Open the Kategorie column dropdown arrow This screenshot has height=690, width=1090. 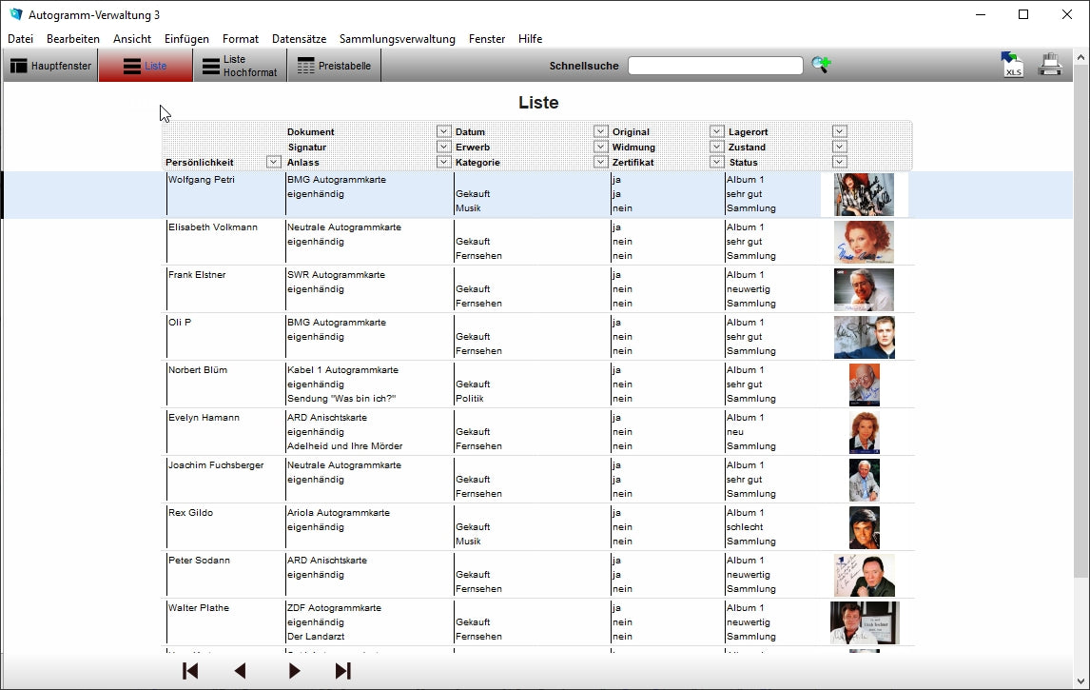600,162
